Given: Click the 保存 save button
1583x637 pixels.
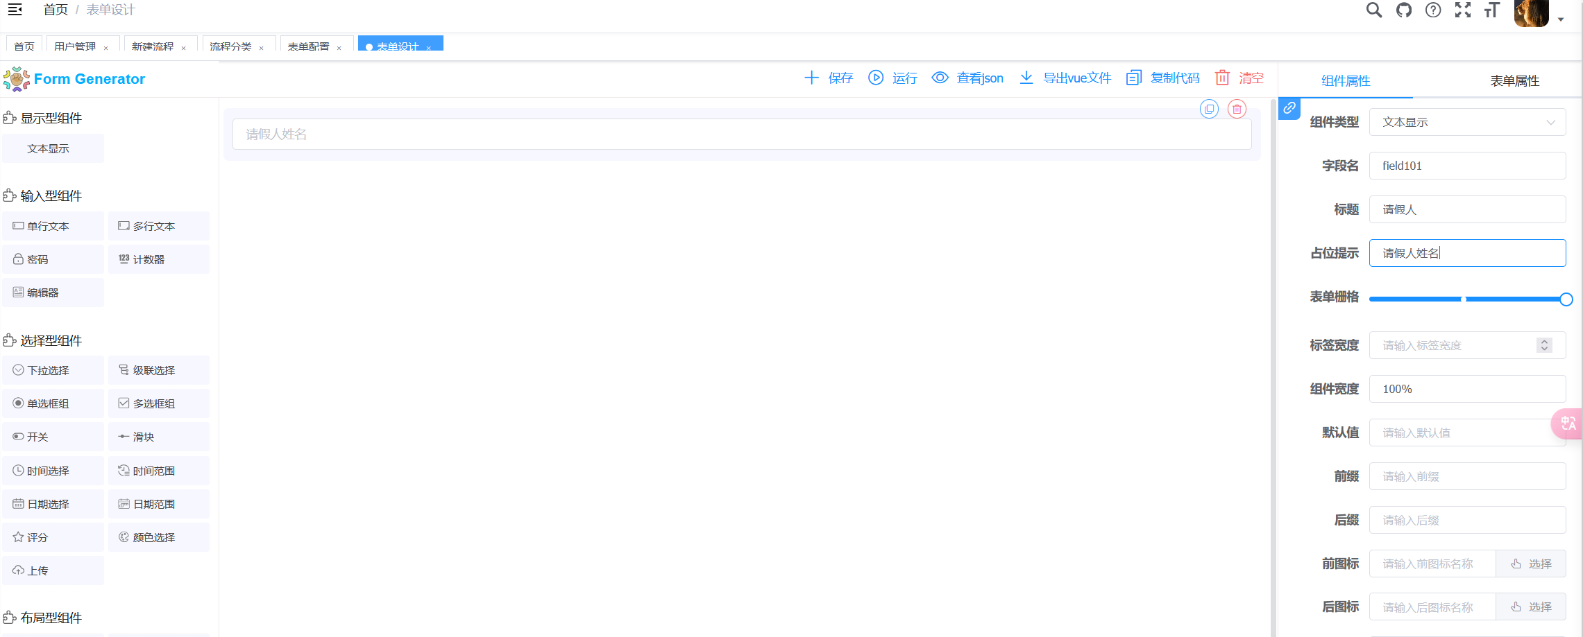Looking at the screenshot, I should [x=829, y=78].
